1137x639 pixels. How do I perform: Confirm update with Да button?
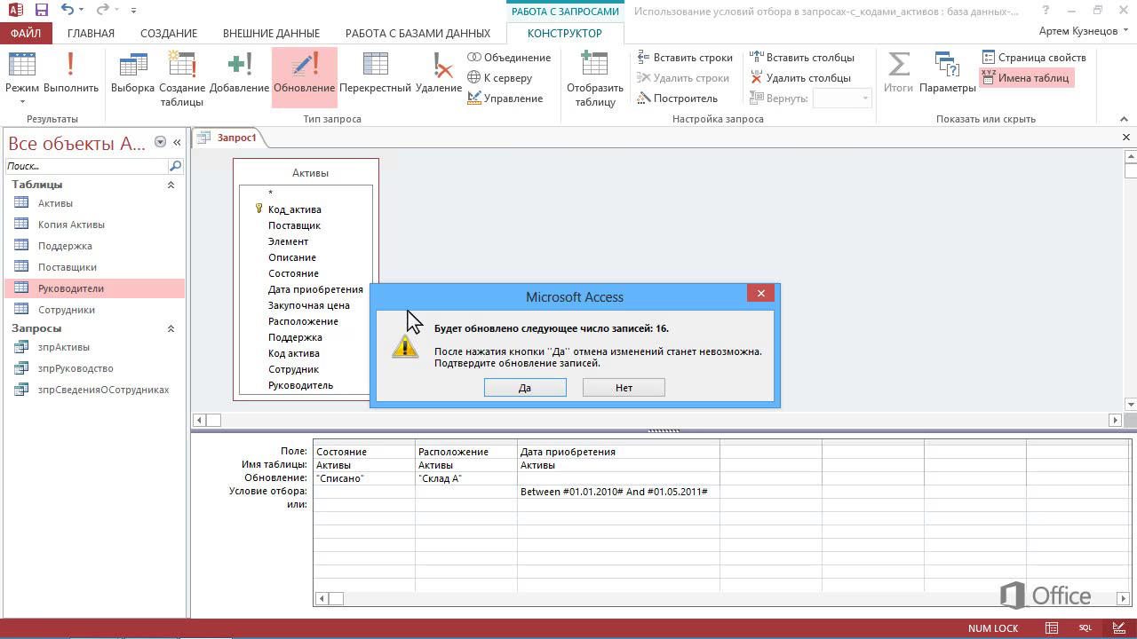pyautogui.click(x=525, y=388)
